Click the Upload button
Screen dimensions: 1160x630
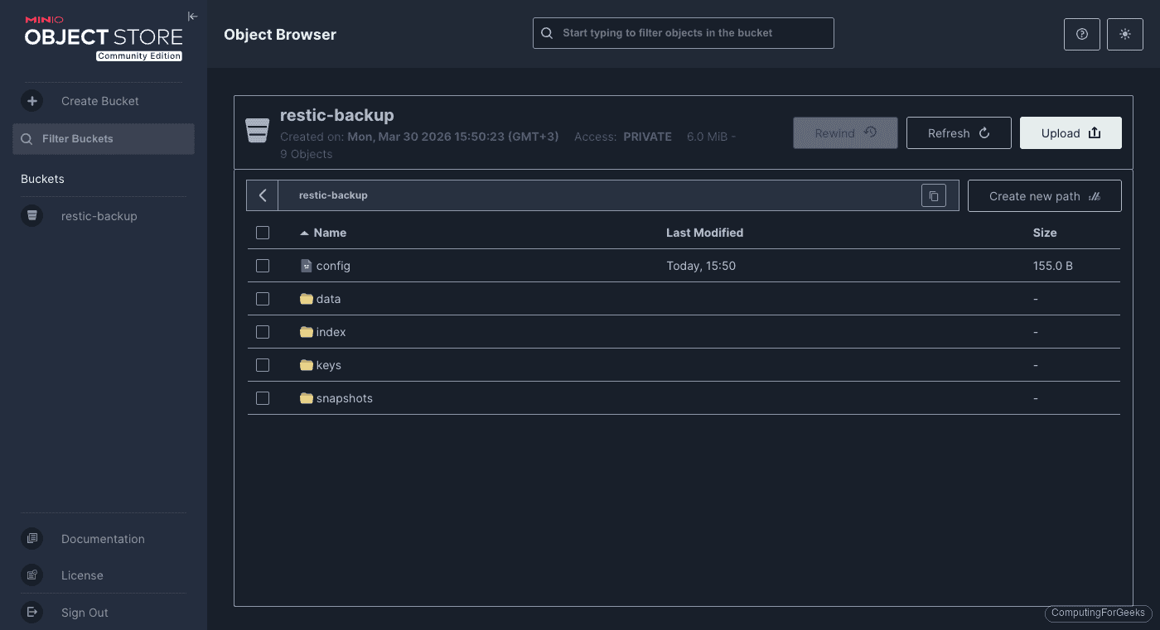(x=1071, y=132)
